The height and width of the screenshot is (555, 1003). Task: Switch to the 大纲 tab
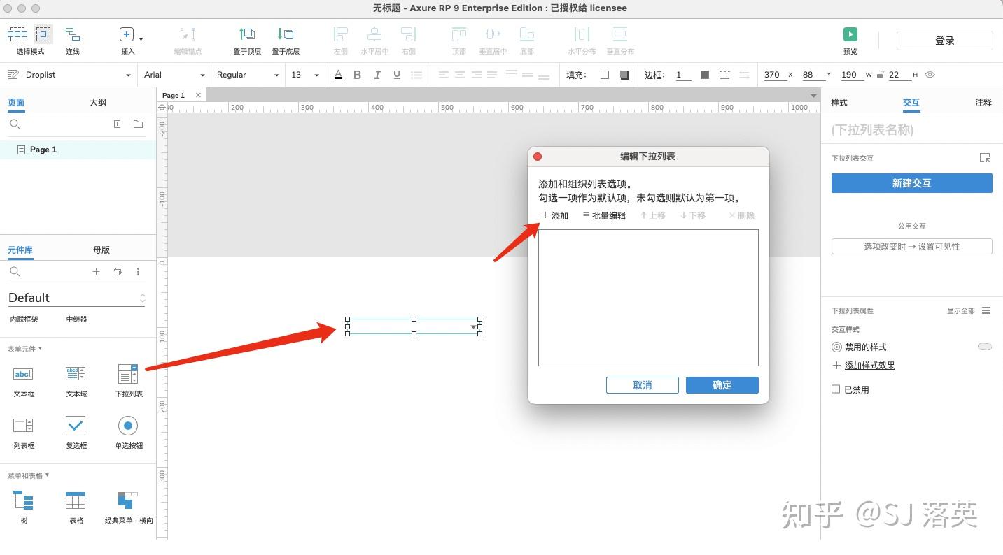click(x=97, y=102)
